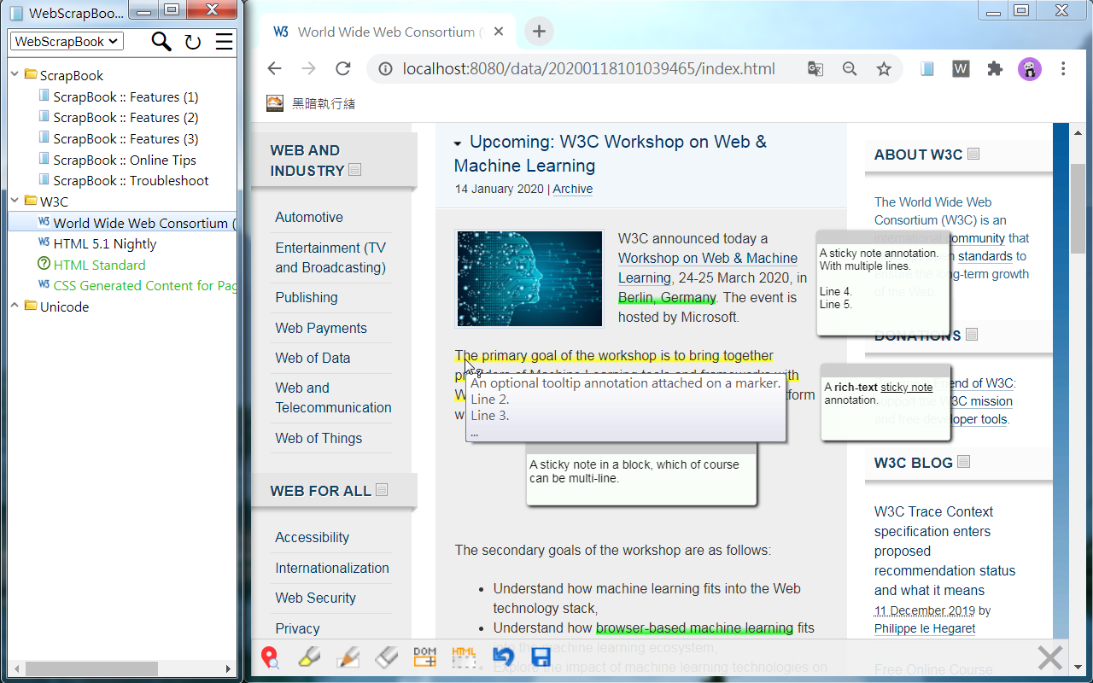The width and height of the screenshot is (1093, 683).
Task: Toggle the About W3C section box
Action: (x=973, y=155)
